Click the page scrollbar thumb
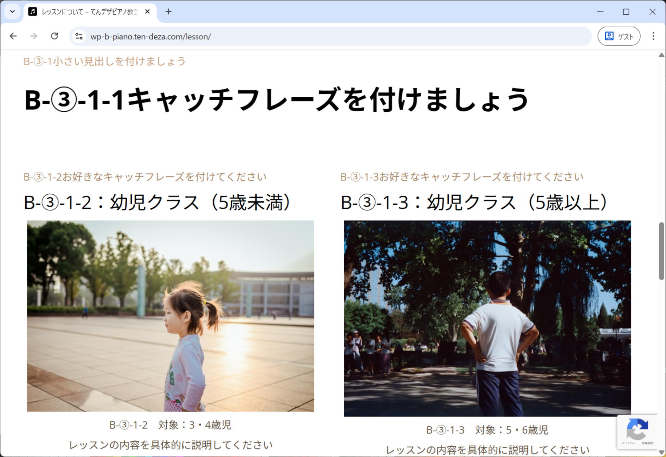 coord(662,251)
